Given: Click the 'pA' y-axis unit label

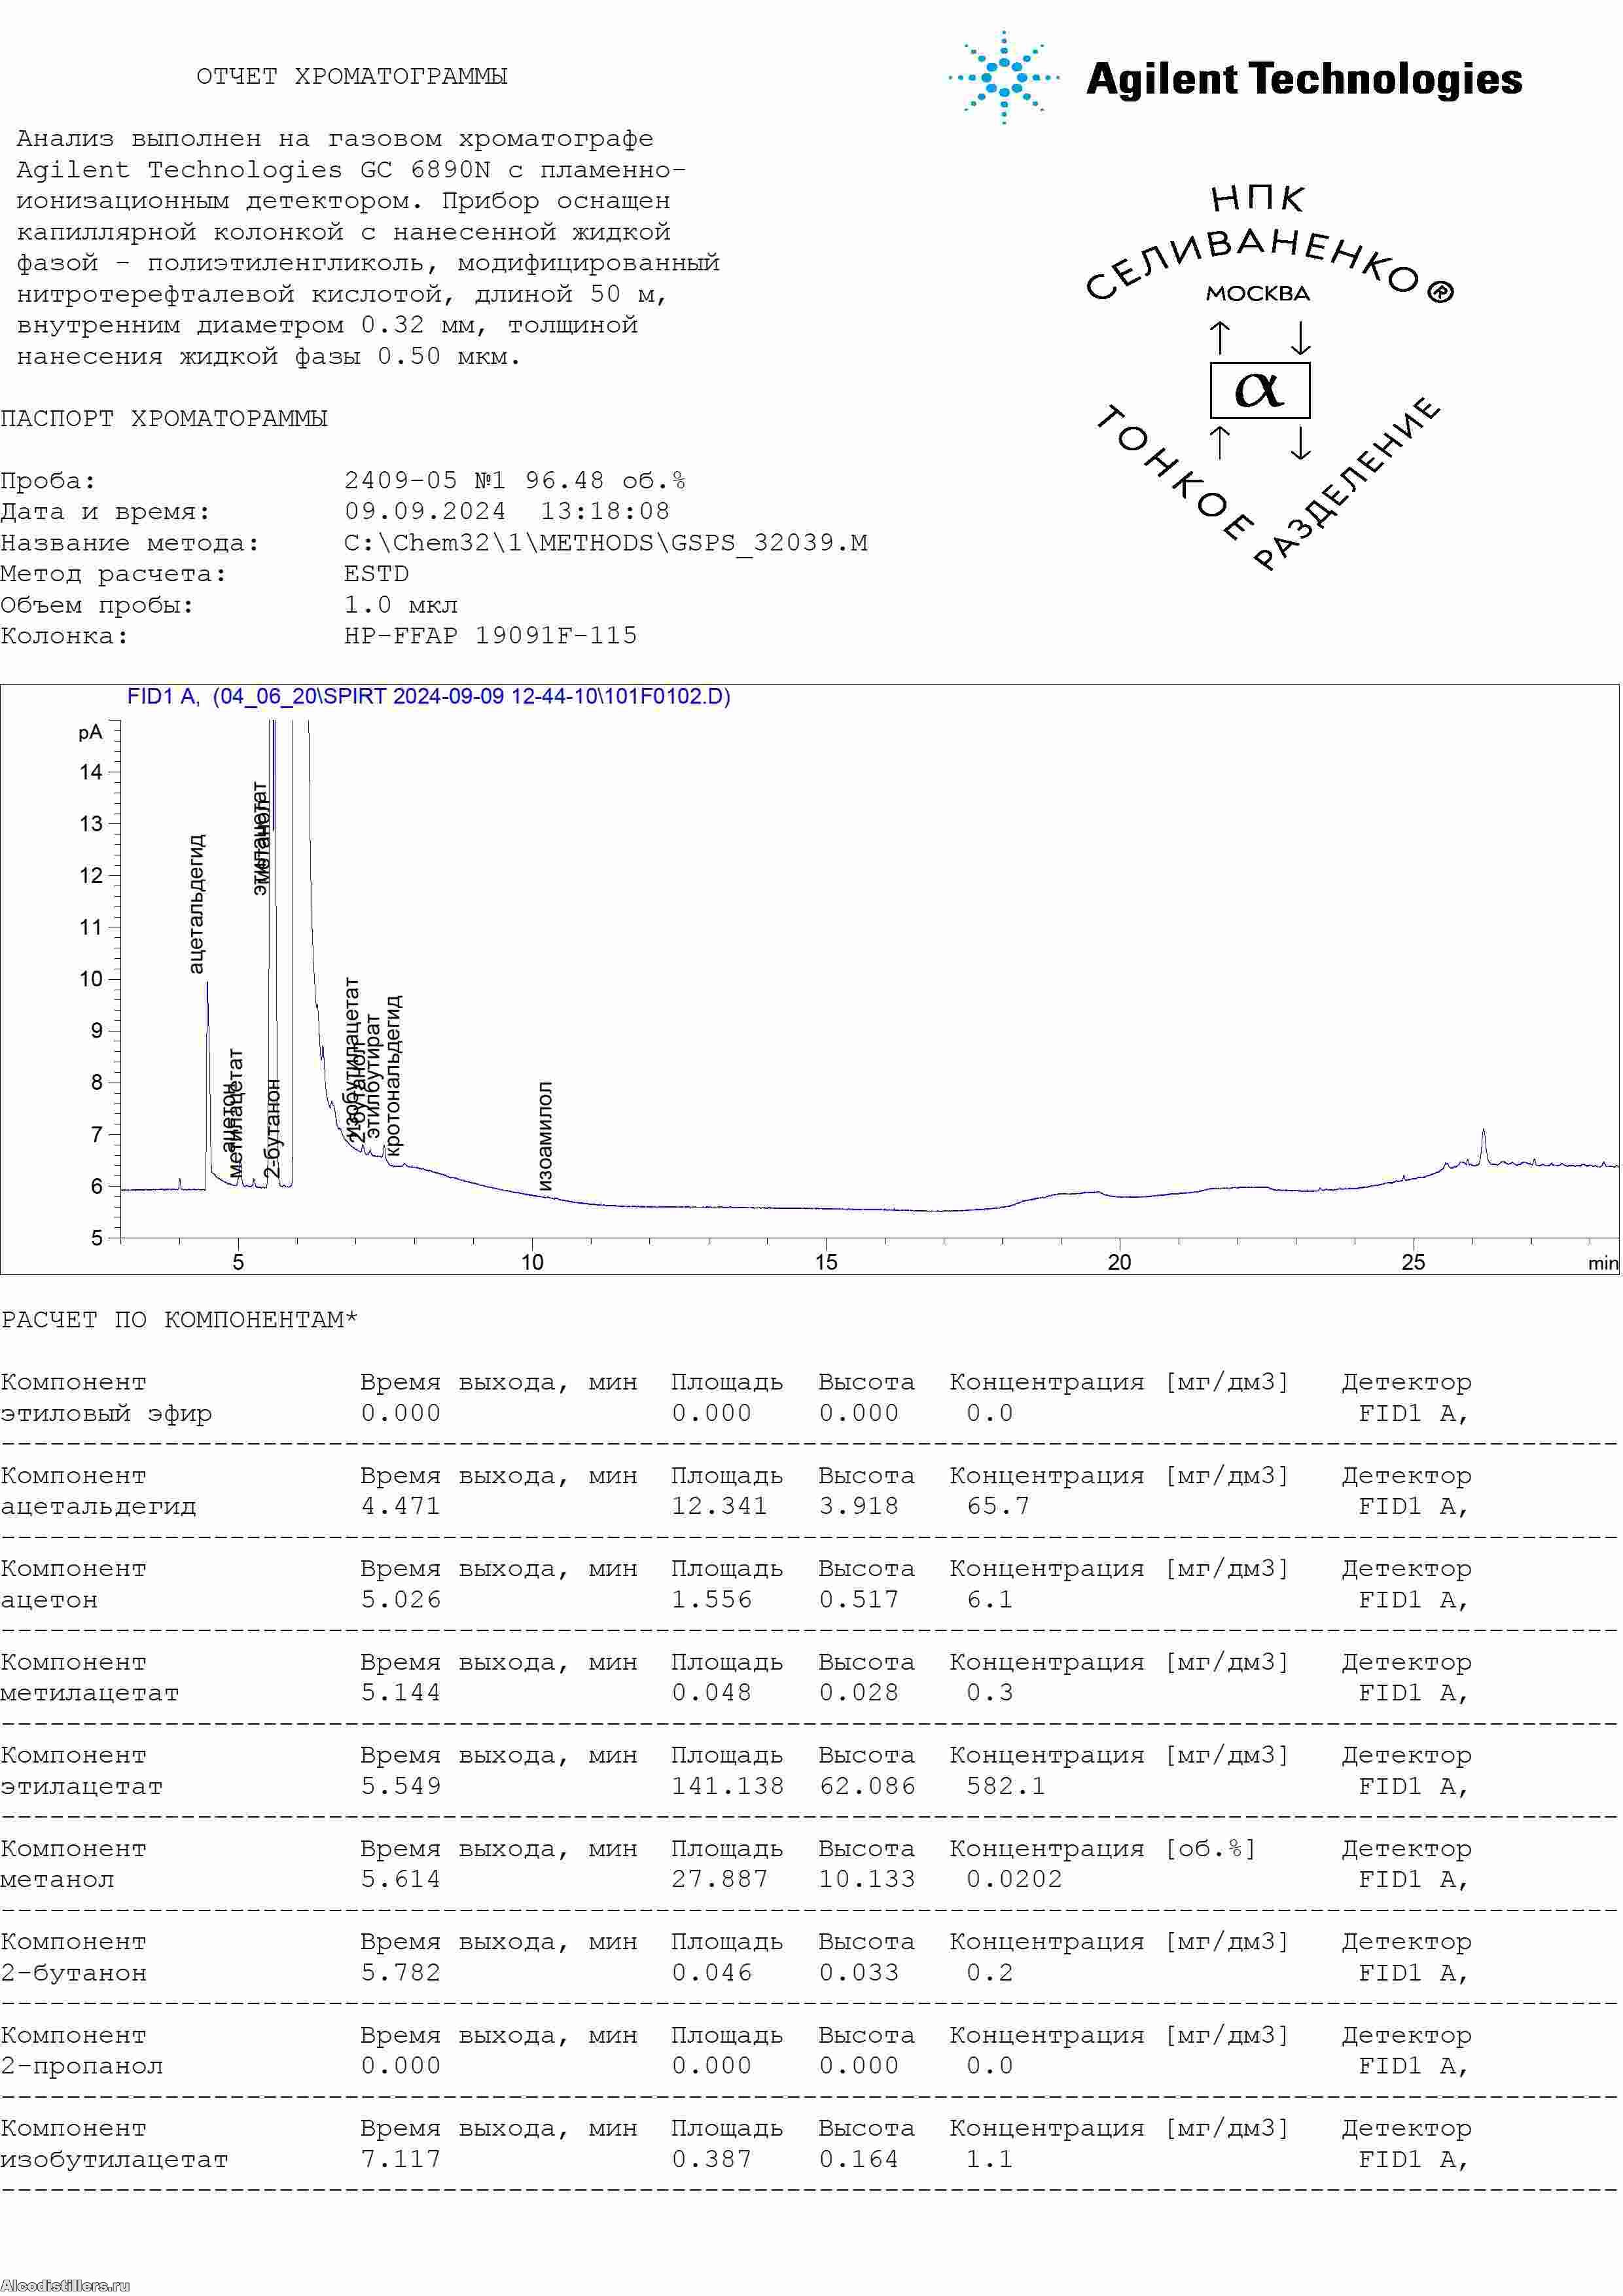Looking at the screenshot, I should 90,732.
